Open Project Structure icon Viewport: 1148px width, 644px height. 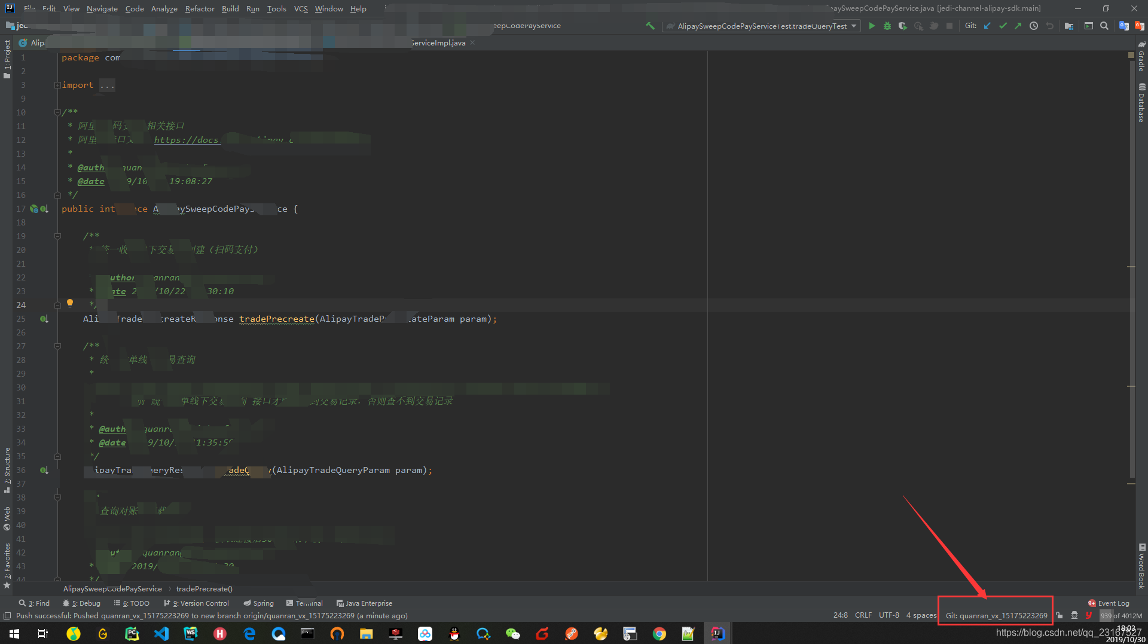click(1069, 26)
